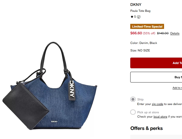Click the Buy Now button
182x139 pixels.
coord(156,77)
